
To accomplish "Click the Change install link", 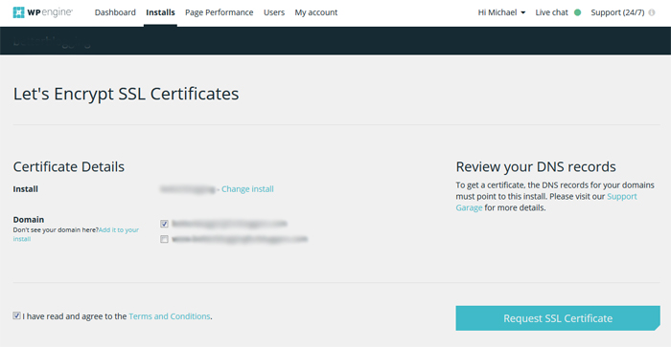I will click(247, 189).
